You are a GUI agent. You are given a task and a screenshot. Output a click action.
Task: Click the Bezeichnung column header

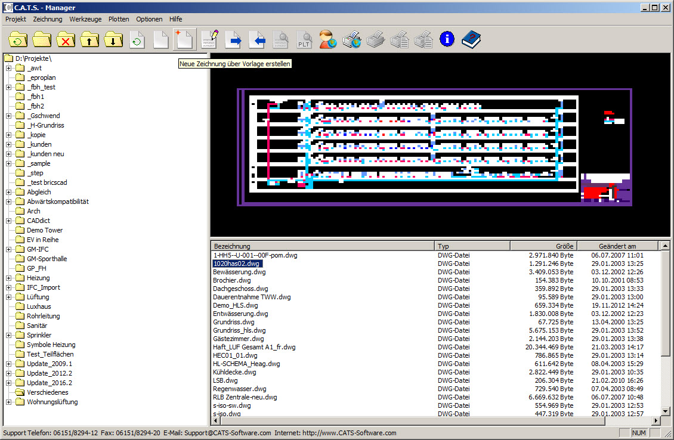tap(322, 246)
